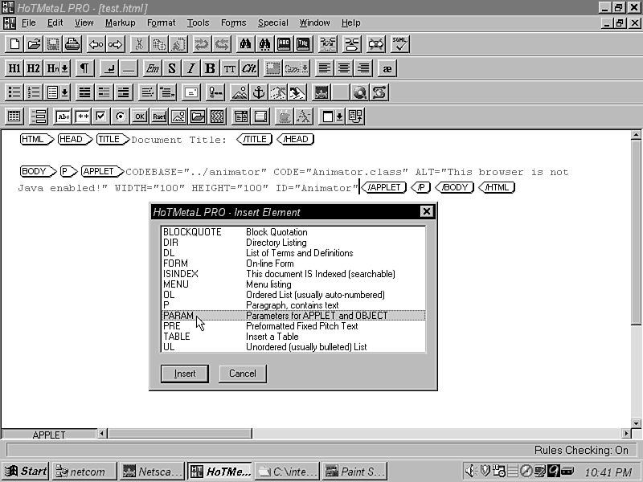
Task: Apply bold with the B button
Action: pos(211,68)
